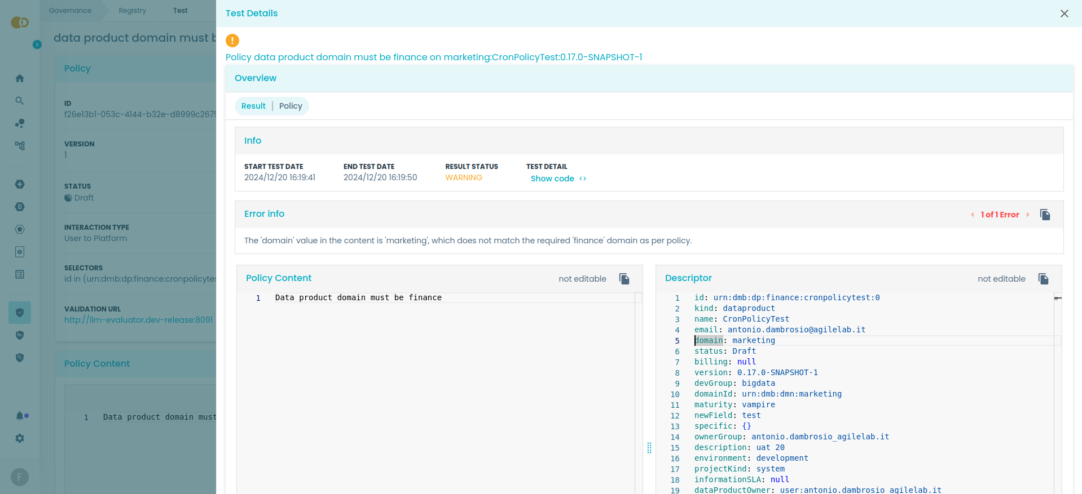Open settings gear in sidebar
Screen dimensions: 1082x494
[x=20, y=438]
